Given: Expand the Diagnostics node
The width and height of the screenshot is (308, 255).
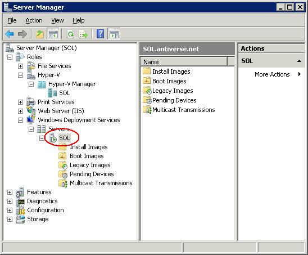Looking at the screenshot, I should 10,202.
